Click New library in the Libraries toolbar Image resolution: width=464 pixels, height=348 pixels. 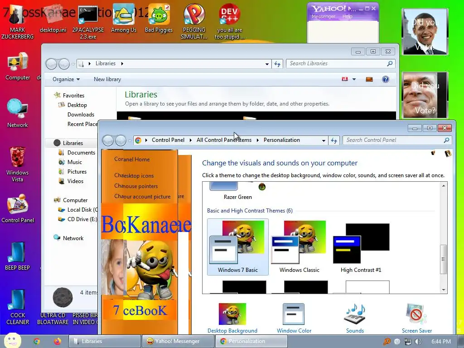[107, 79]
